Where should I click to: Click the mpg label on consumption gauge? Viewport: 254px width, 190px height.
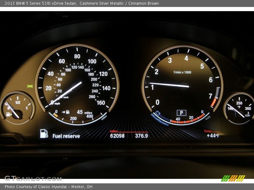click(208, 118)
